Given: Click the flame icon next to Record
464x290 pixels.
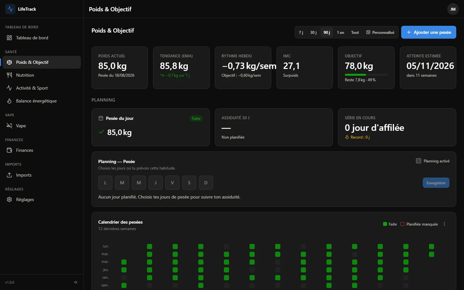Looking at the screenshot, I should [347, 137].
